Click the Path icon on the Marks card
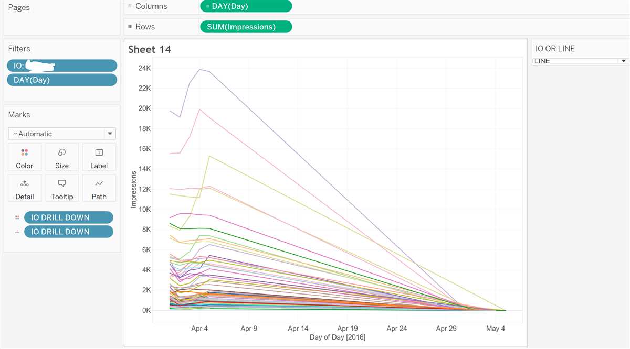Image resolution: width=630 pixels, height=349 pixels. [99, 188]
